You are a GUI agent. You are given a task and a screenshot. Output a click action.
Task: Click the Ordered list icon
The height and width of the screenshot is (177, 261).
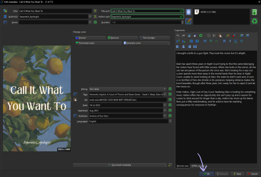[x=242, y=35]
